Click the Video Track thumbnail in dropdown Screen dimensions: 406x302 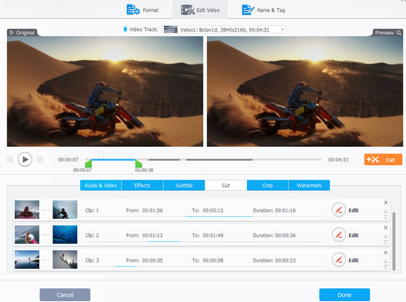click(x=171, y=29)
